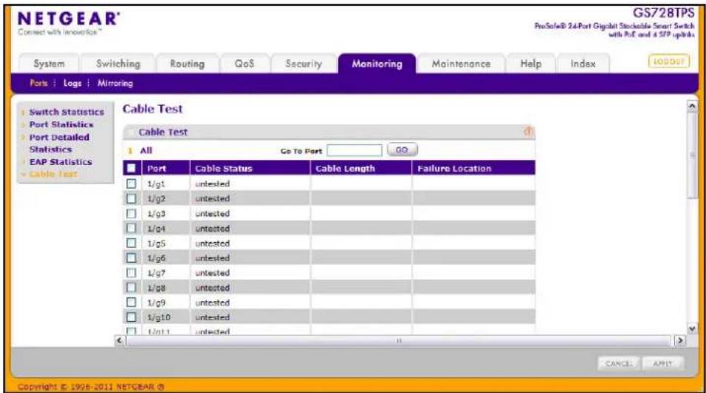Check the box for port 1/g4
This screenshot has height=393, width=706.
click(131, 229)
